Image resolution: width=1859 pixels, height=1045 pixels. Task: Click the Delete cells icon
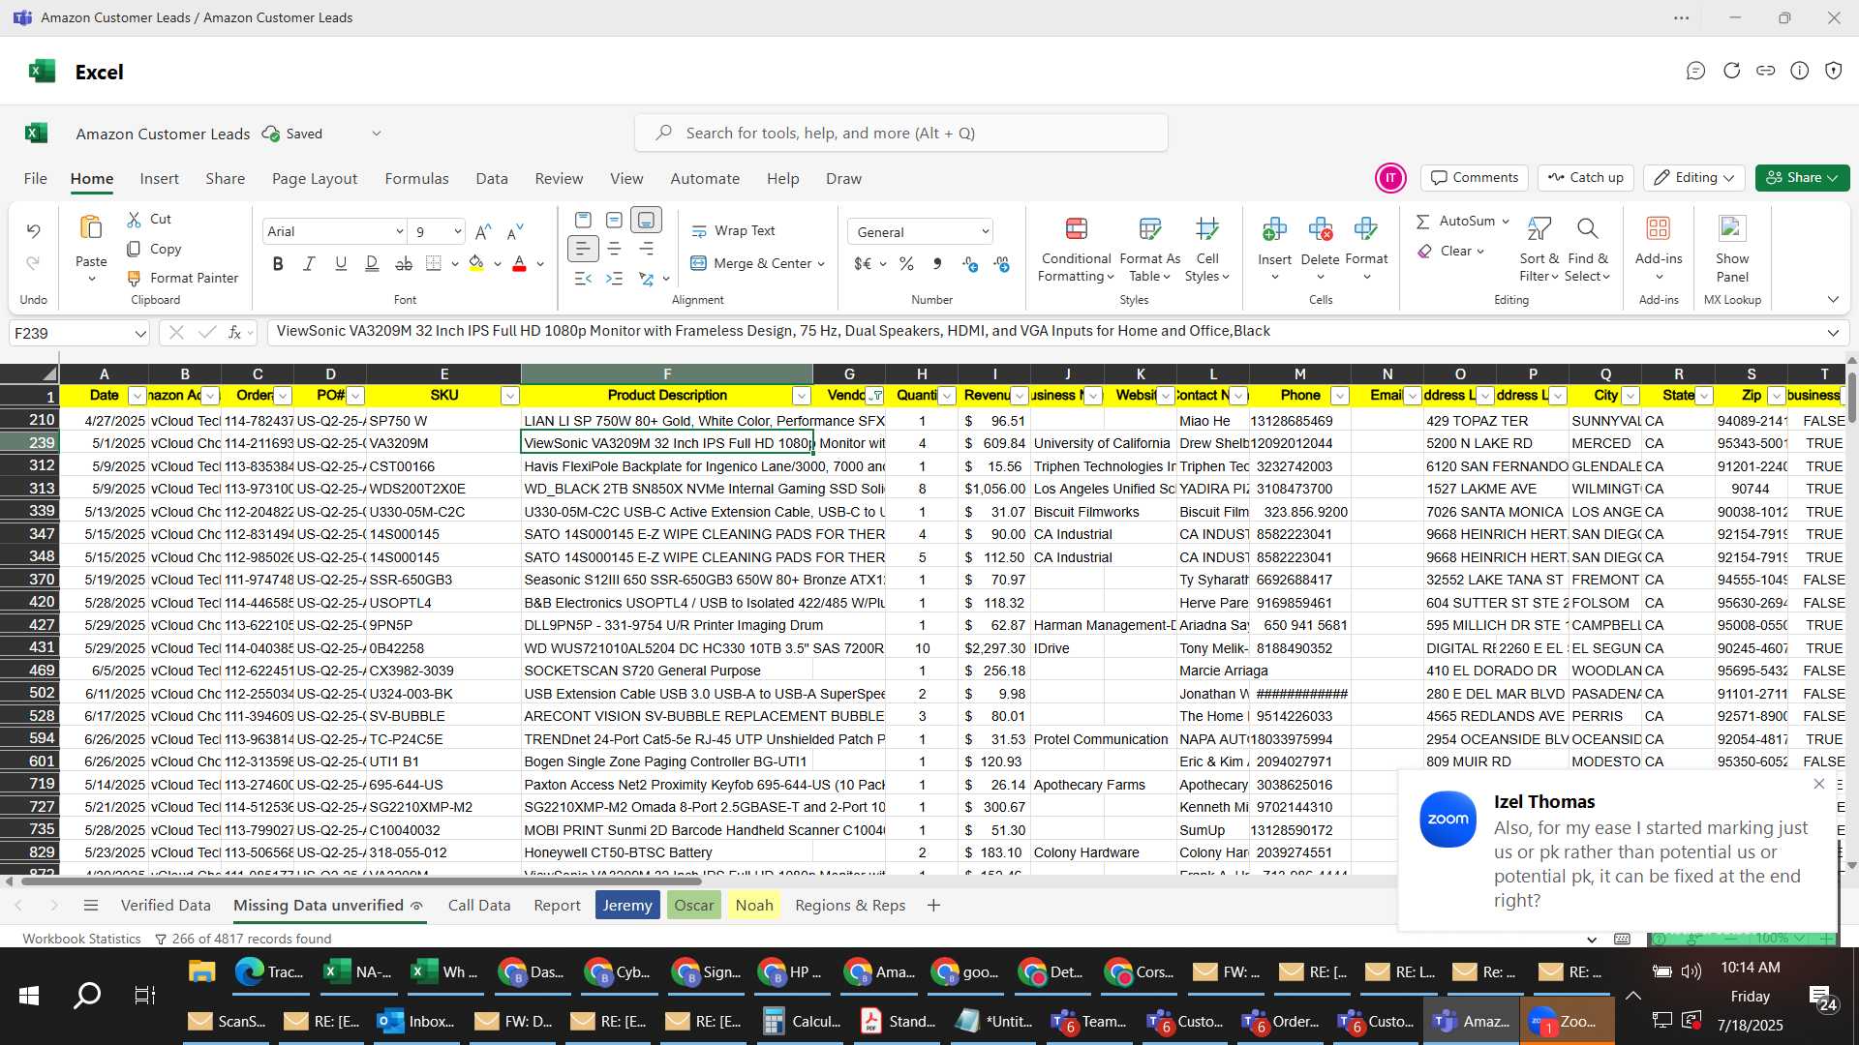coord(1320,229)
